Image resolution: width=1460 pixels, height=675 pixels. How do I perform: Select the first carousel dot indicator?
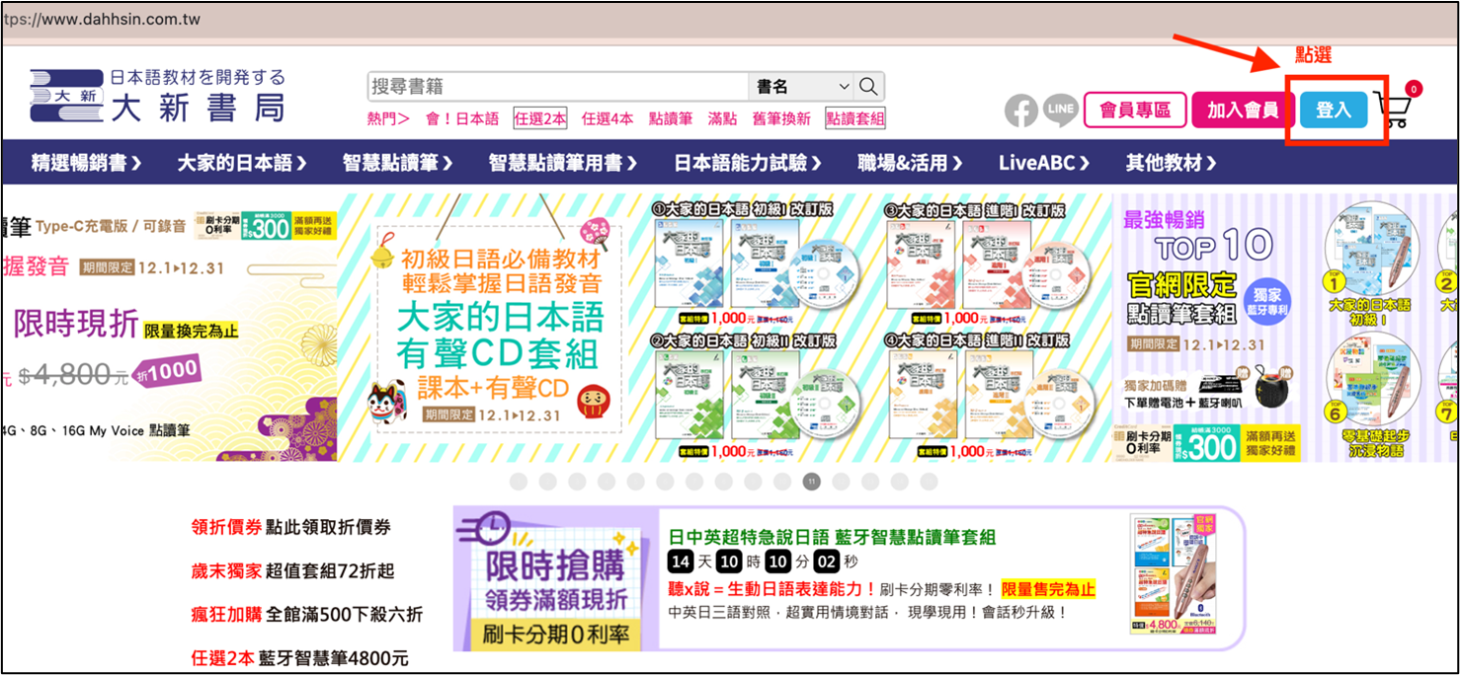pyautogui.click(x=519, y=482)
